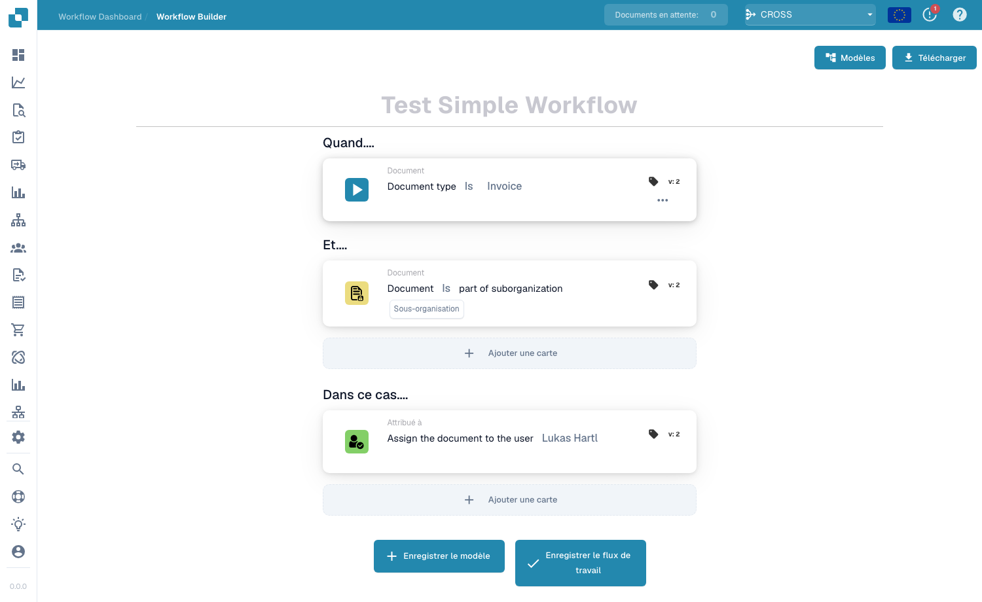This screenshot has width=982, height=602.
Task: Click the Lukas Hartl user value
Action: pyautogui.click(x=570, y=438)
